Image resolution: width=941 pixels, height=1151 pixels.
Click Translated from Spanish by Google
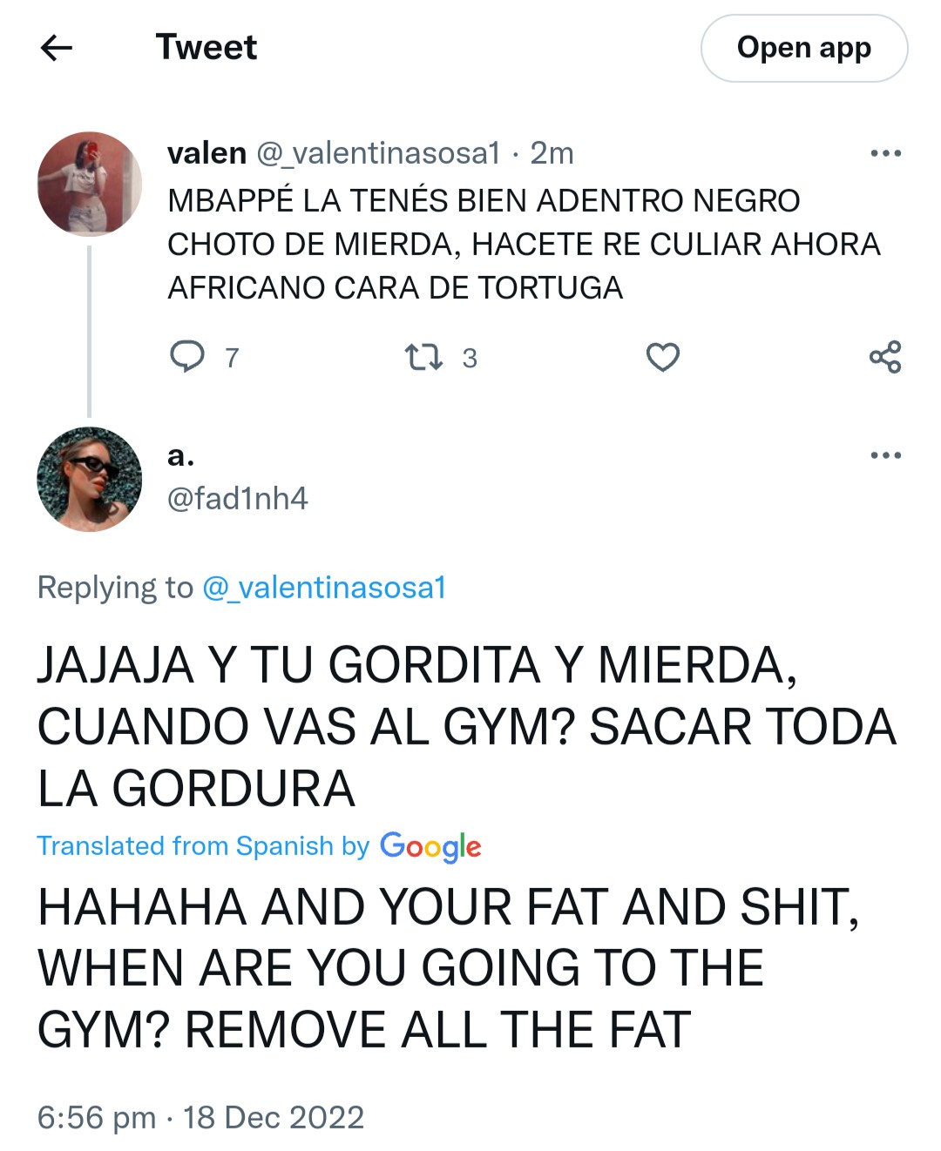(259, 846)
